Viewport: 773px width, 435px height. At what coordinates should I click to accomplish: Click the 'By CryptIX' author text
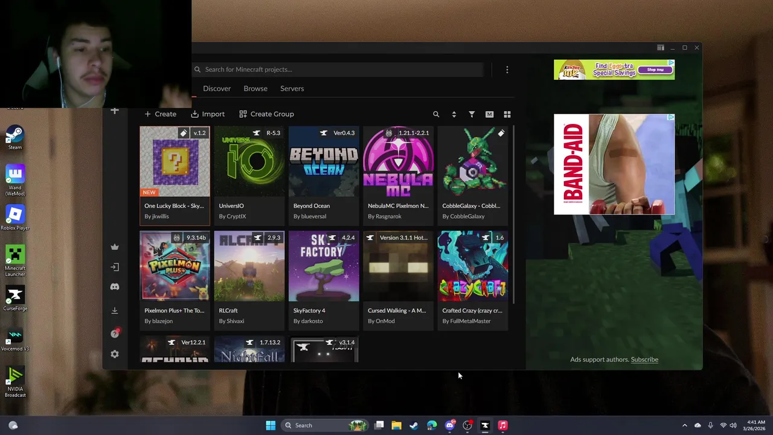tap(233, 216)
